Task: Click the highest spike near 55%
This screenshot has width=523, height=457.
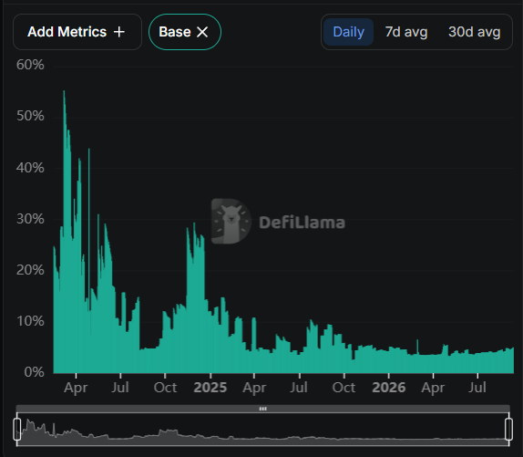Action: [x=64, y=91]
